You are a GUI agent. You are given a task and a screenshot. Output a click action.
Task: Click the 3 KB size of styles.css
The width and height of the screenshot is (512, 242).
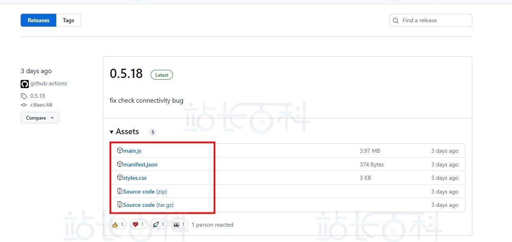click(365, 178)
